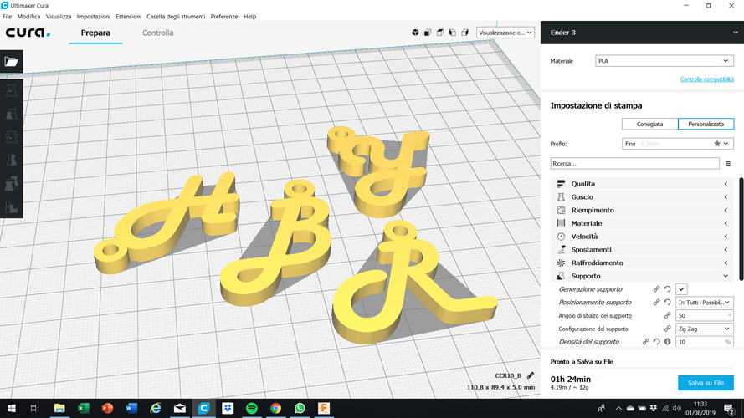Reset Densità del supporto with revert arrow
Screen dimensions: 744x418
click(656, 342)
